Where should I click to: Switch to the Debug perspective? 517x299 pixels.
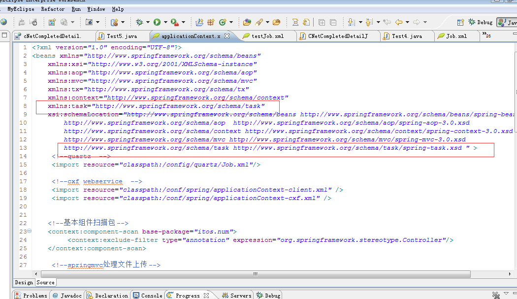pos(481,22)
